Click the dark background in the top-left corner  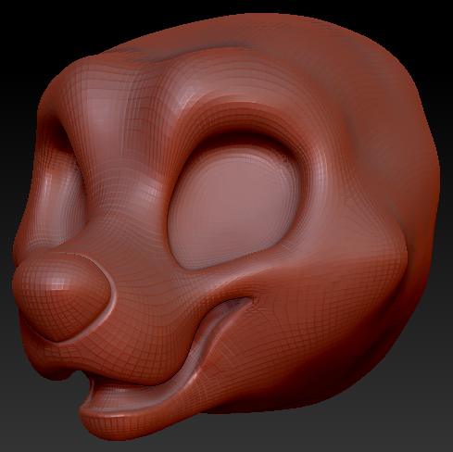coord(25,25)
